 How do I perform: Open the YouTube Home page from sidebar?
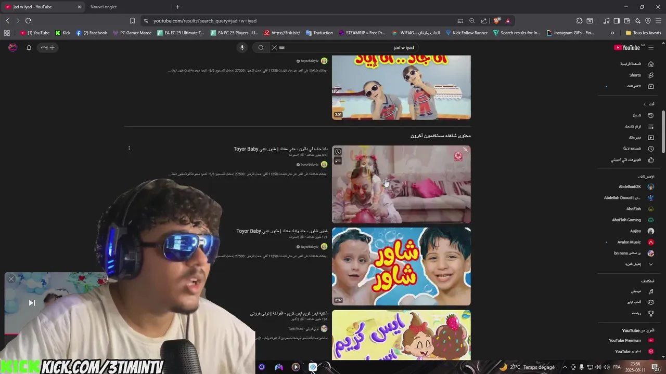coord(637,64)
